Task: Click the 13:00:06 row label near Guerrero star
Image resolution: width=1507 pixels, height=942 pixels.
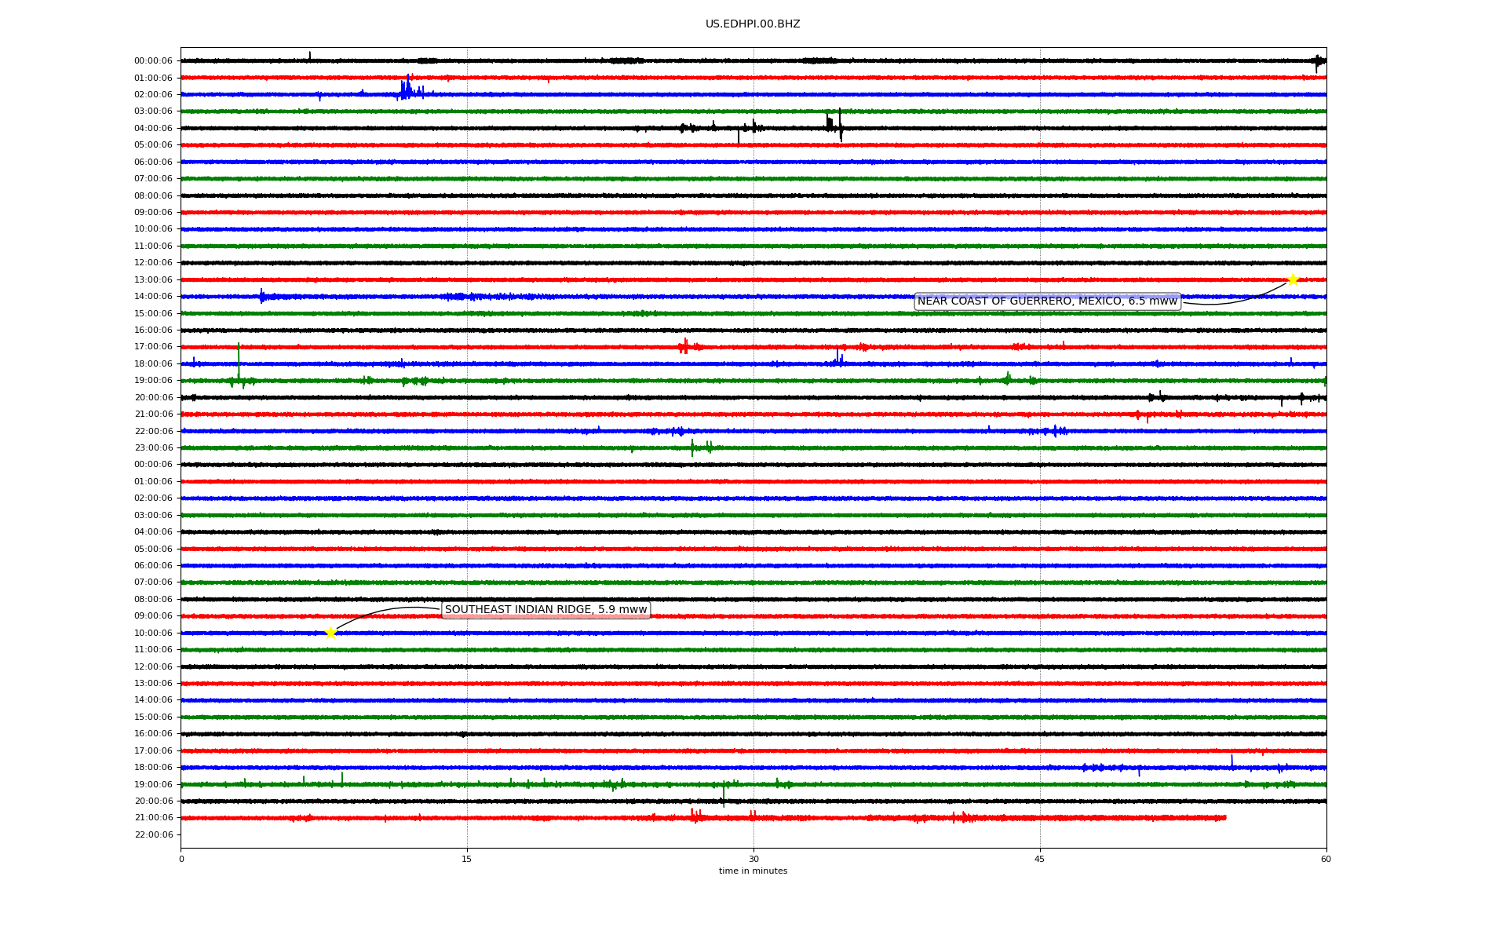Action: point(153,280)
